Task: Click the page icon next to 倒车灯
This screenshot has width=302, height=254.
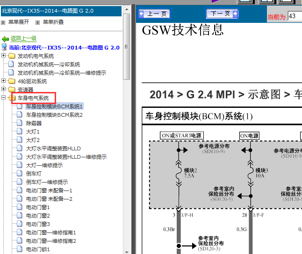Action: coord(20,174)
